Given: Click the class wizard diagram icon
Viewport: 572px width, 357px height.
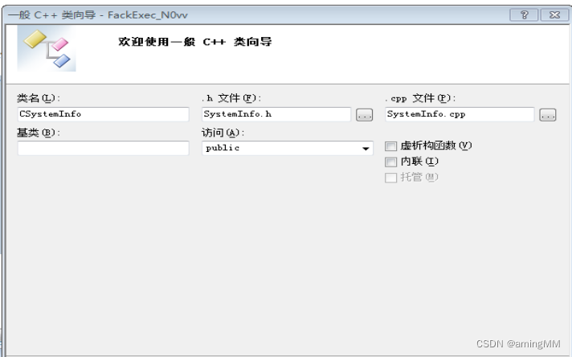Looking at the screenshot, I should coord(47,50).
